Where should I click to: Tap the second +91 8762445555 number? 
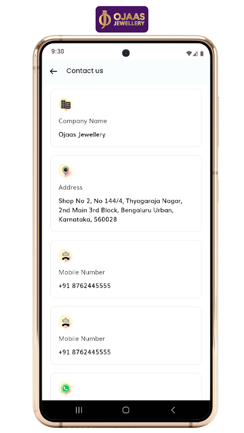pyautogui.click(x=84, y=352)
